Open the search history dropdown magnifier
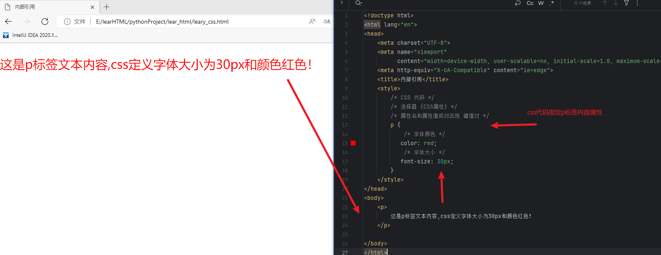The width and height of the screenshot is (661, 255). click(x=359, y=3)
